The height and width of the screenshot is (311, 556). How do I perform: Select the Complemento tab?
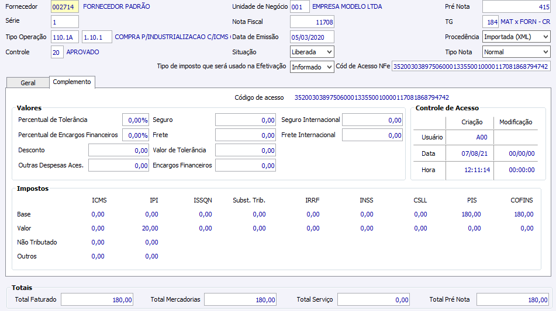pos(72,82)
